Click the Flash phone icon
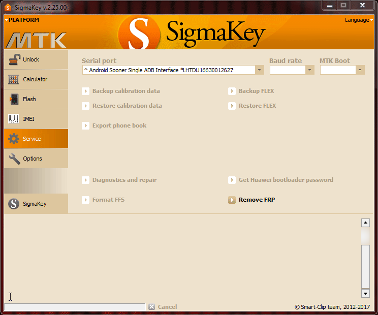 tap(14, 99)
